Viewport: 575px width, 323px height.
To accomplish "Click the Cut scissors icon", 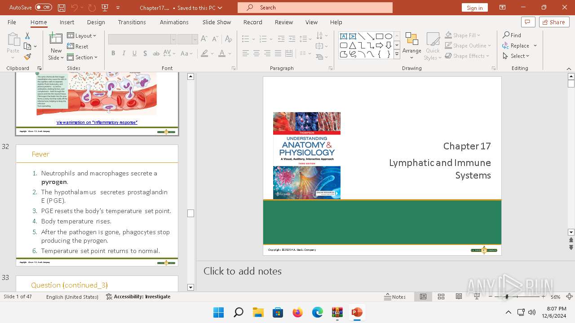I will point(27,36).
